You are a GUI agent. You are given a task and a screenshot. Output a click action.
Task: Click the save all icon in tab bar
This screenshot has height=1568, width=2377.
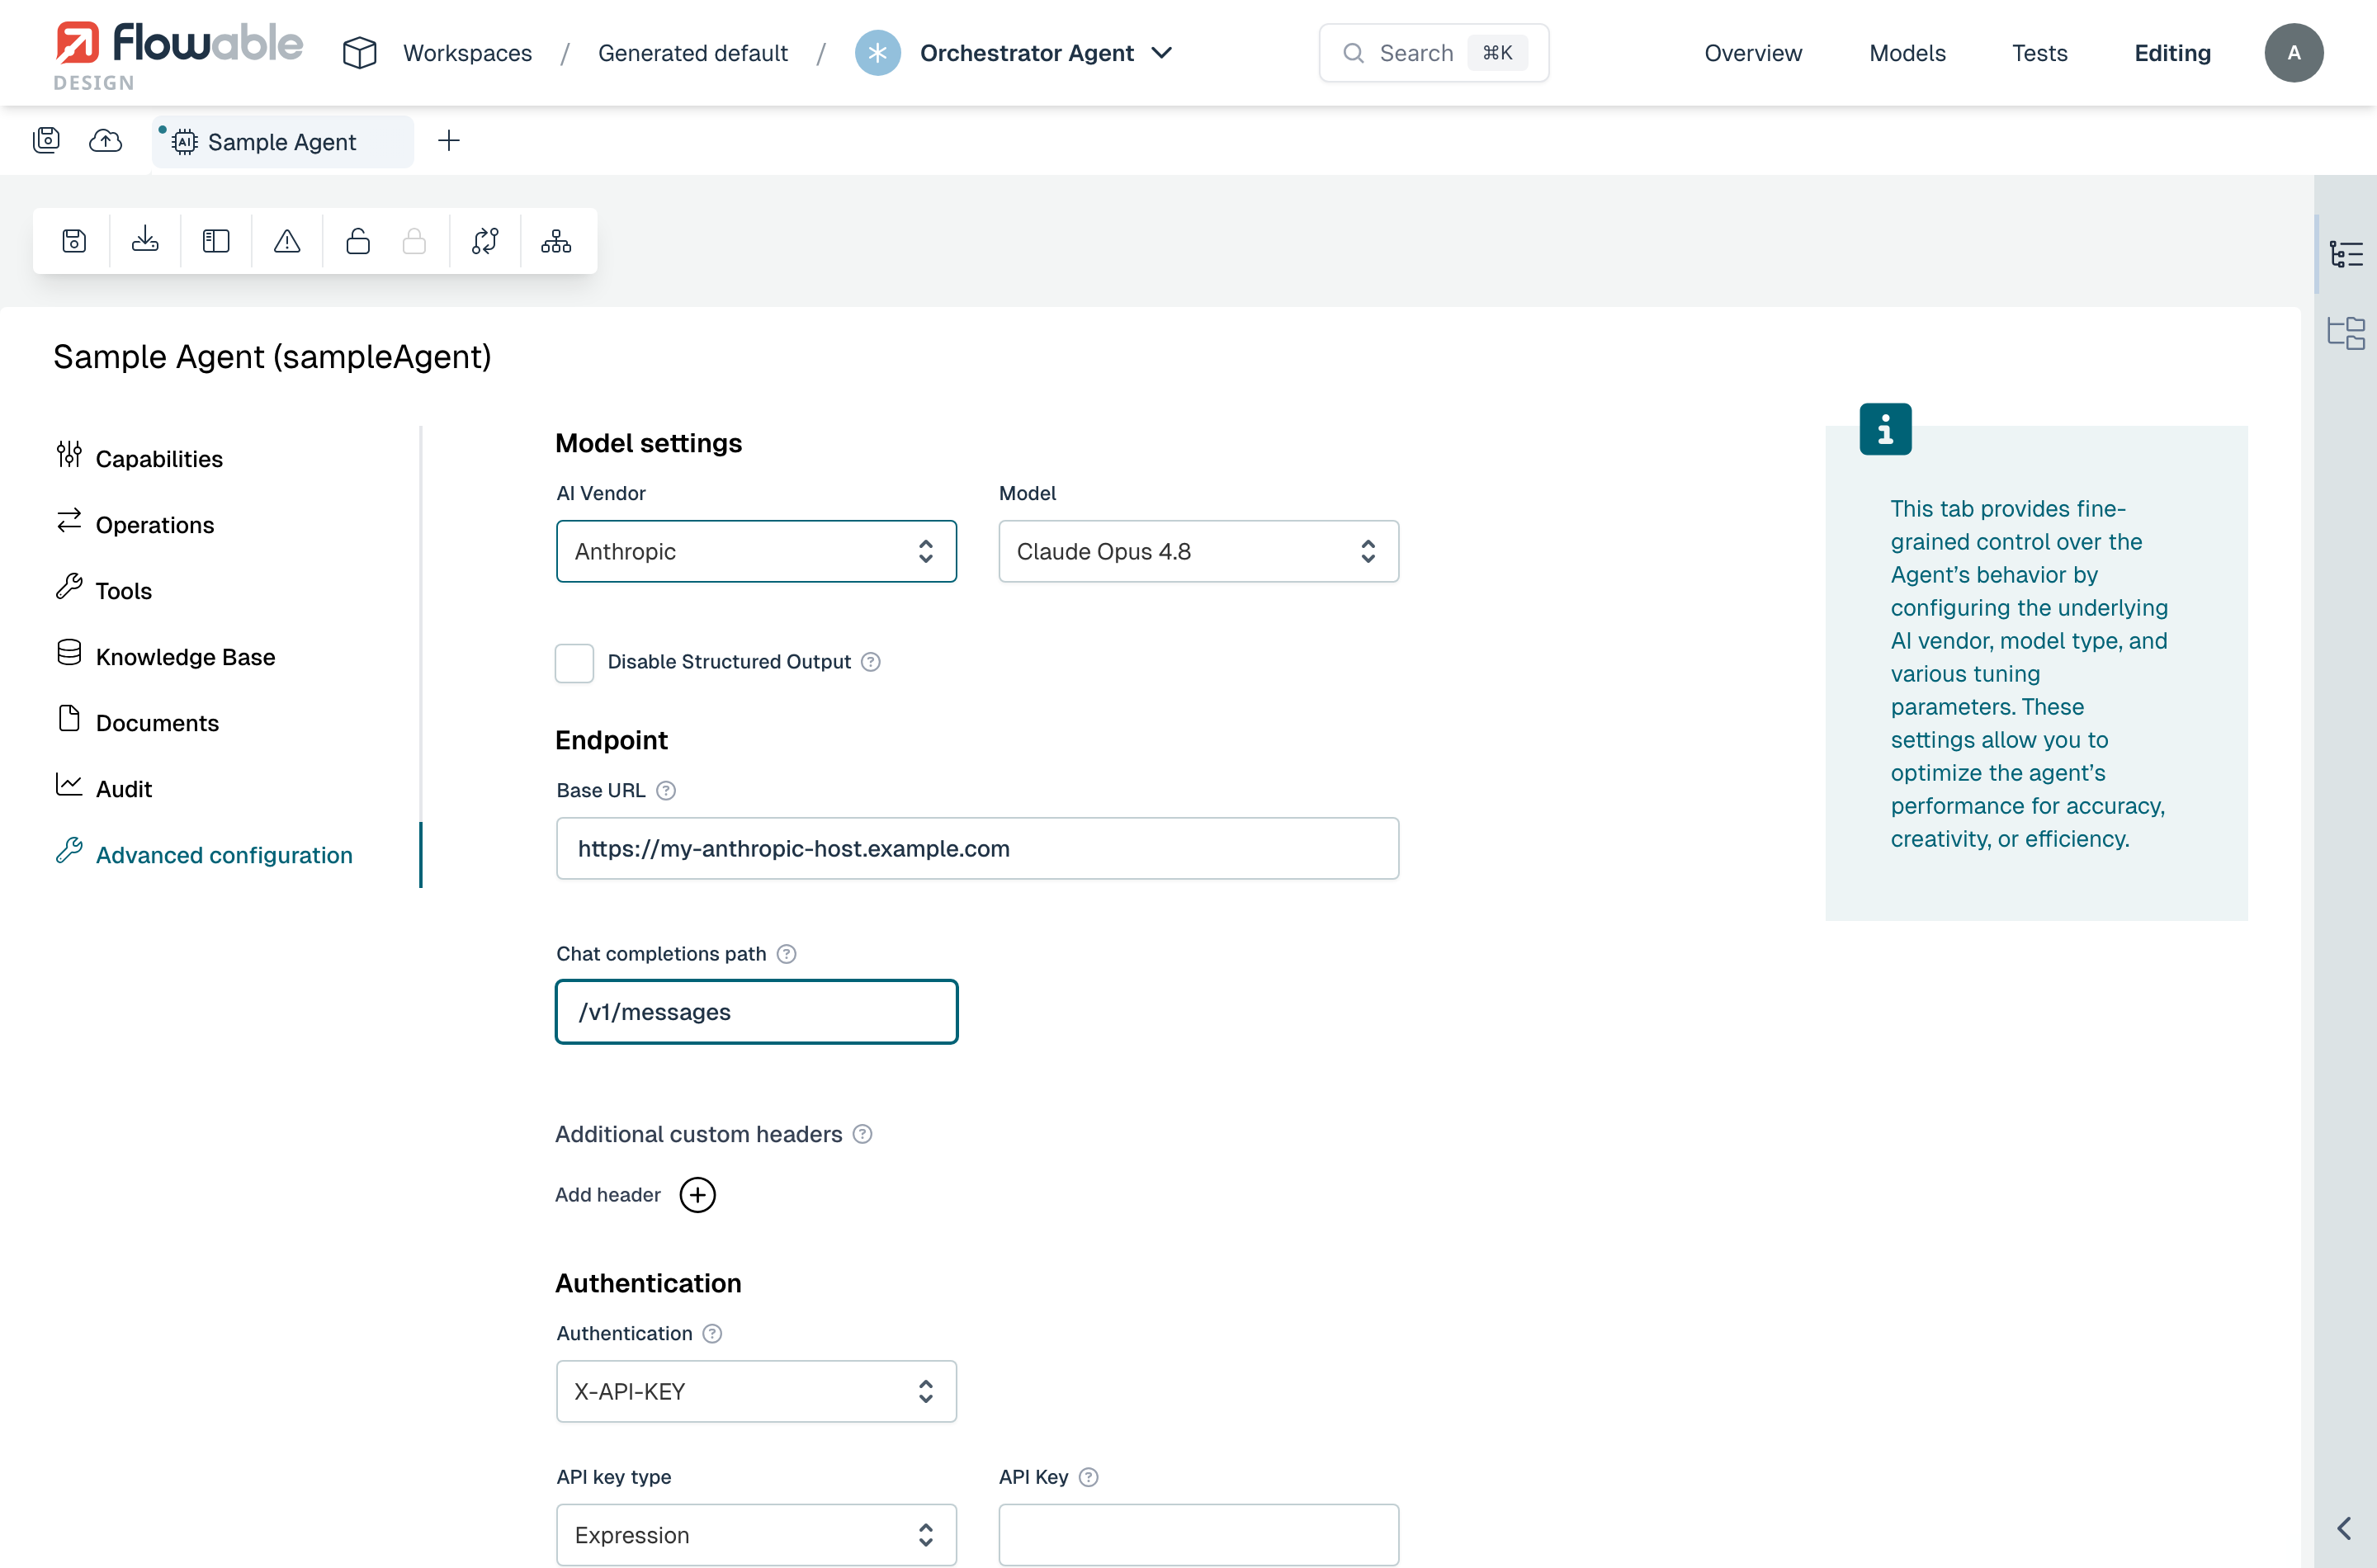click(47, 141)
